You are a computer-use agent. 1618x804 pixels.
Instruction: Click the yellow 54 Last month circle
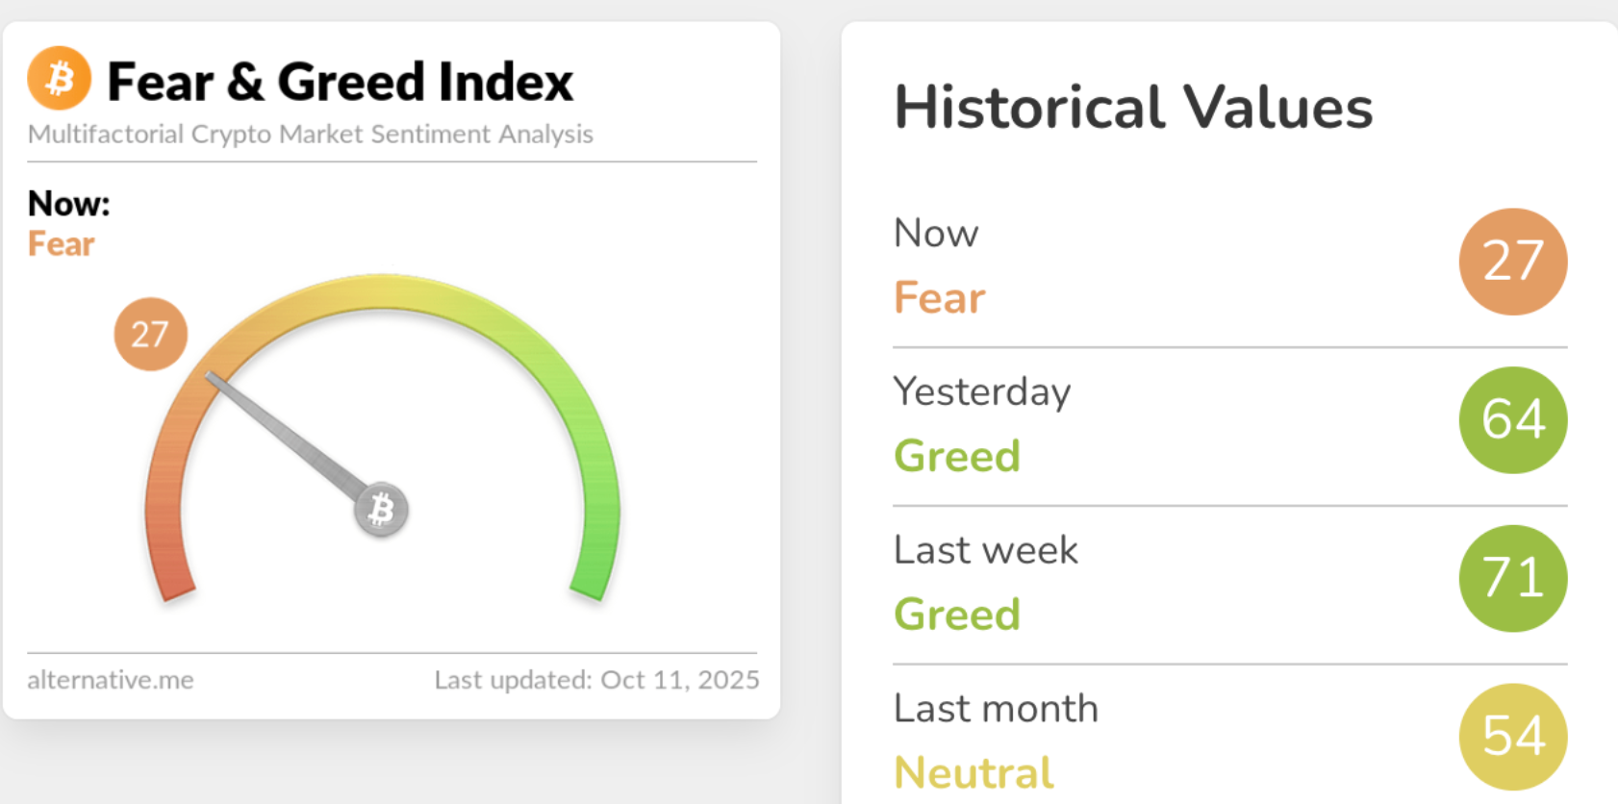(1512, 736)
